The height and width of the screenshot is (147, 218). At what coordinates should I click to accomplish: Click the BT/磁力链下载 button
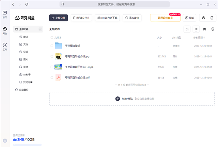107,18
